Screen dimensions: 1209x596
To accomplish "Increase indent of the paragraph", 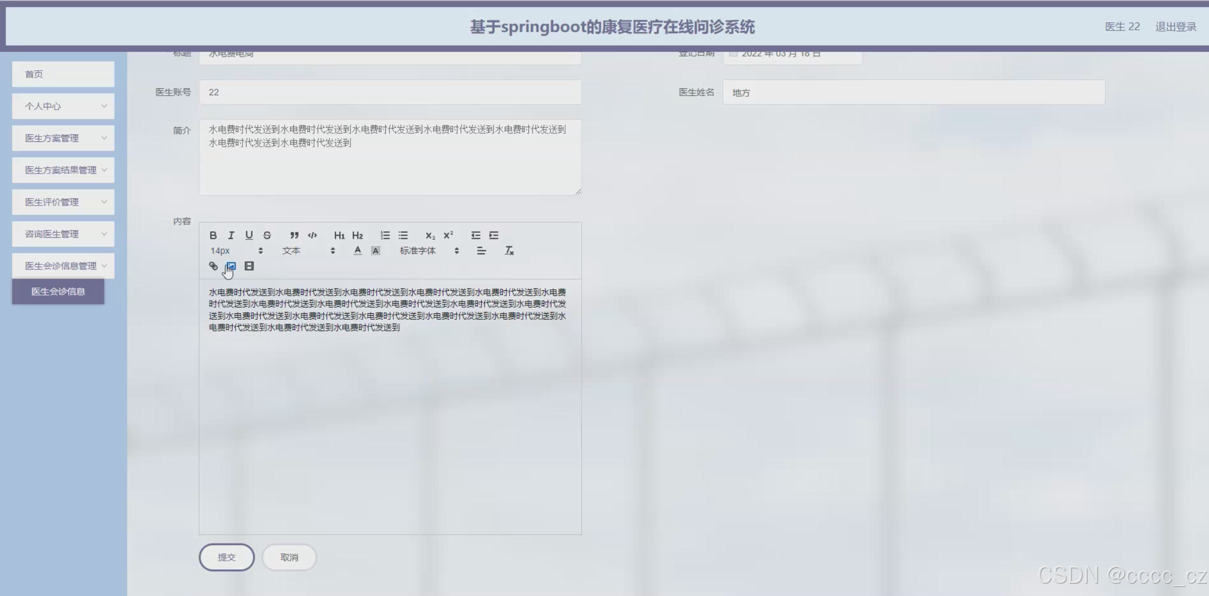I will [x=493, y=235].
